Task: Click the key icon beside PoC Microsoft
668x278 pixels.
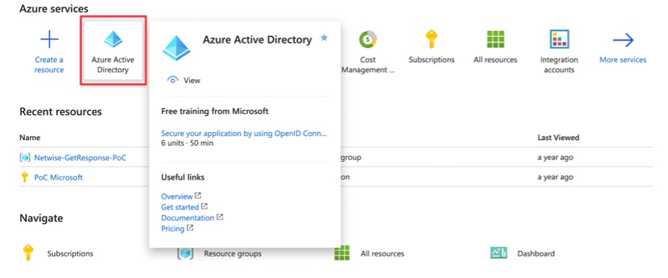Action: [25, 177]
